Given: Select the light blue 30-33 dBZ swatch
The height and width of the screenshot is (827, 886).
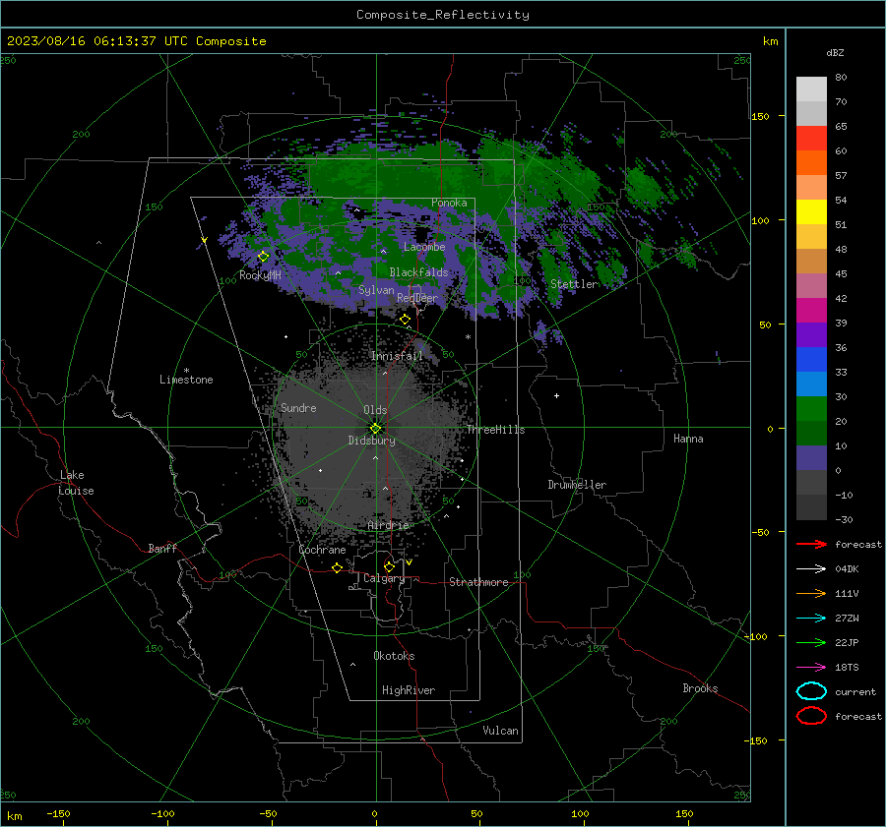Looking at the screenshot, I should coord(811,384).
